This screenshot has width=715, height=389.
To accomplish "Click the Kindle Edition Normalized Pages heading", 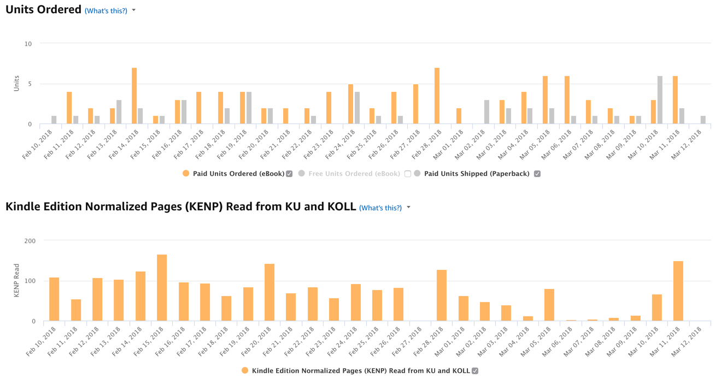I will pos(180,207).
